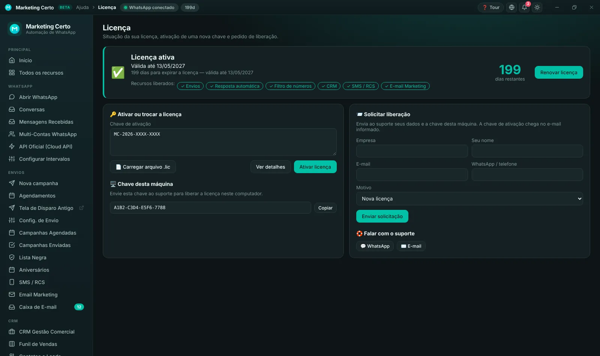The height and width of the screenshot is (356, 600).
Task: Click Ver detalhes button
Action: pos(270,167)
